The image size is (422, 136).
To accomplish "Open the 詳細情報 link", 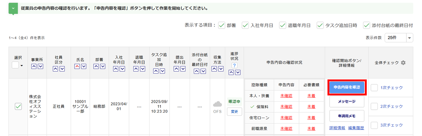I will click(x=337, y=128).
